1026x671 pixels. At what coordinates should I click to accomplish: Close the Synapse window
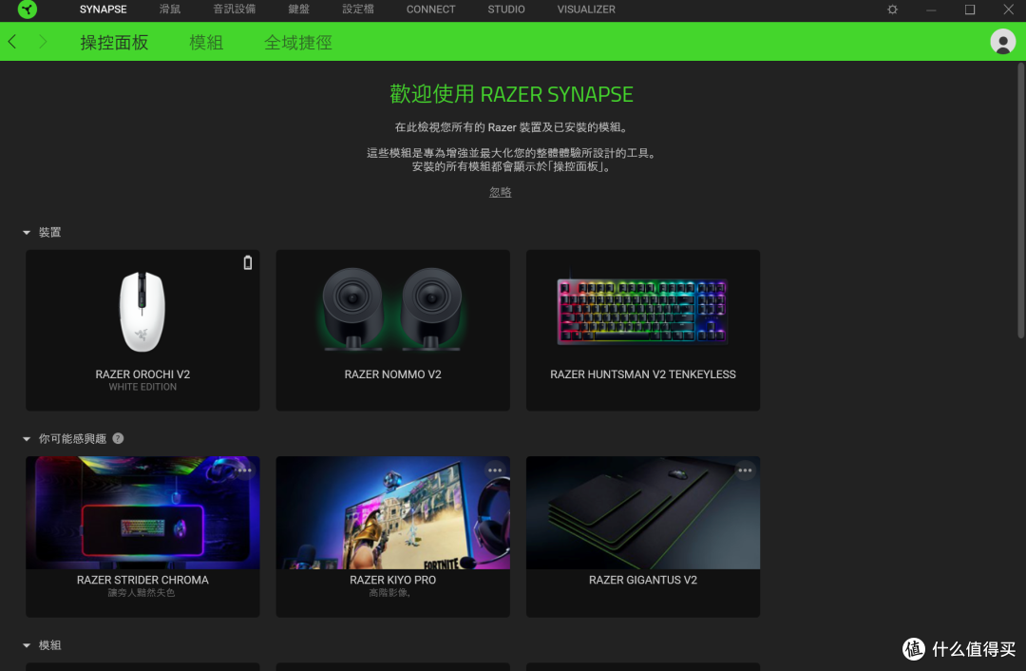[1008, 10]
